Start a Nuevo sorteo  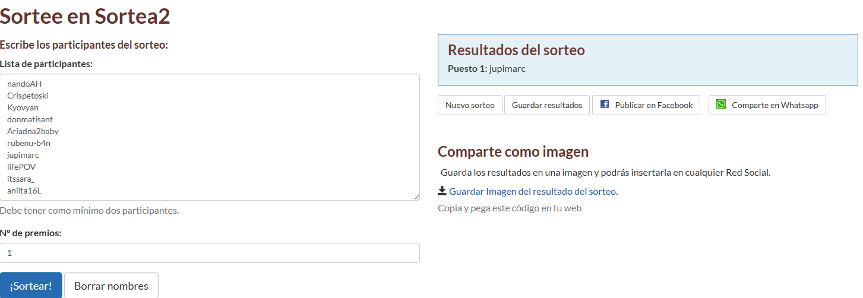[x=470, y=105]
